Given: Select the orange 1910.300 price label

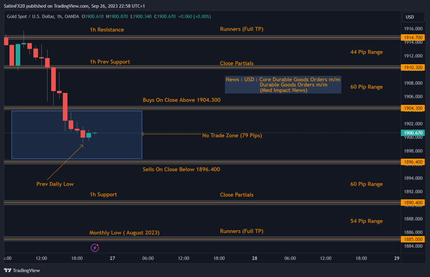Looking at the screenshot, I should click(413, 67).
